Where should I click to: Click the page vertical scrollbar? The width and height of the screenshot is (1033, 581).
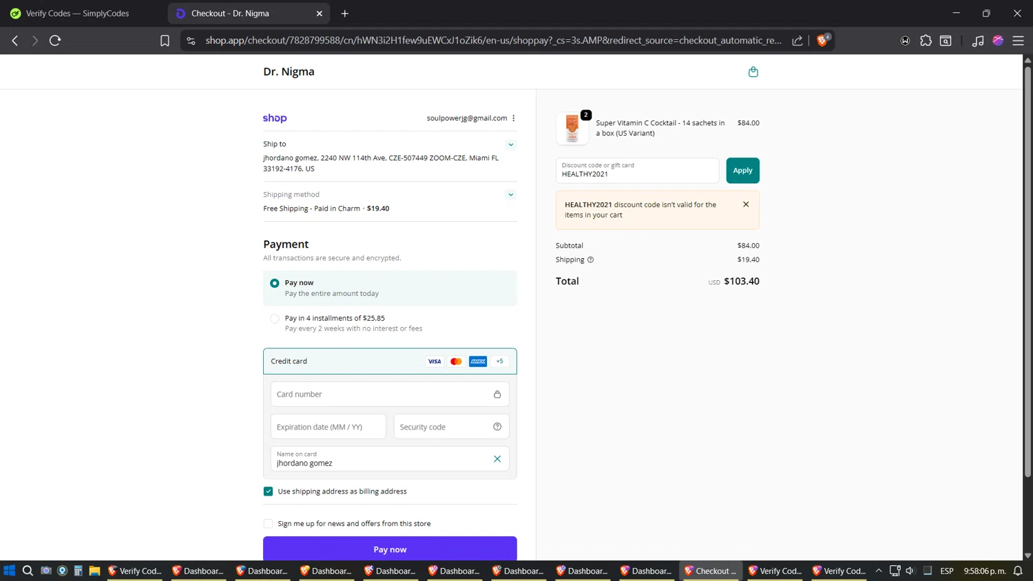pyautogui.click(x=1027, y=272)
